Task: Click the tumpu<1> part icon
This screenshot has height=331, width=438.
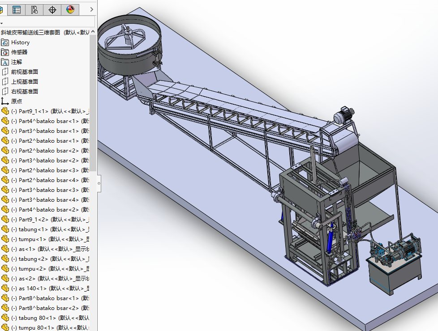Action: (5, 239)
